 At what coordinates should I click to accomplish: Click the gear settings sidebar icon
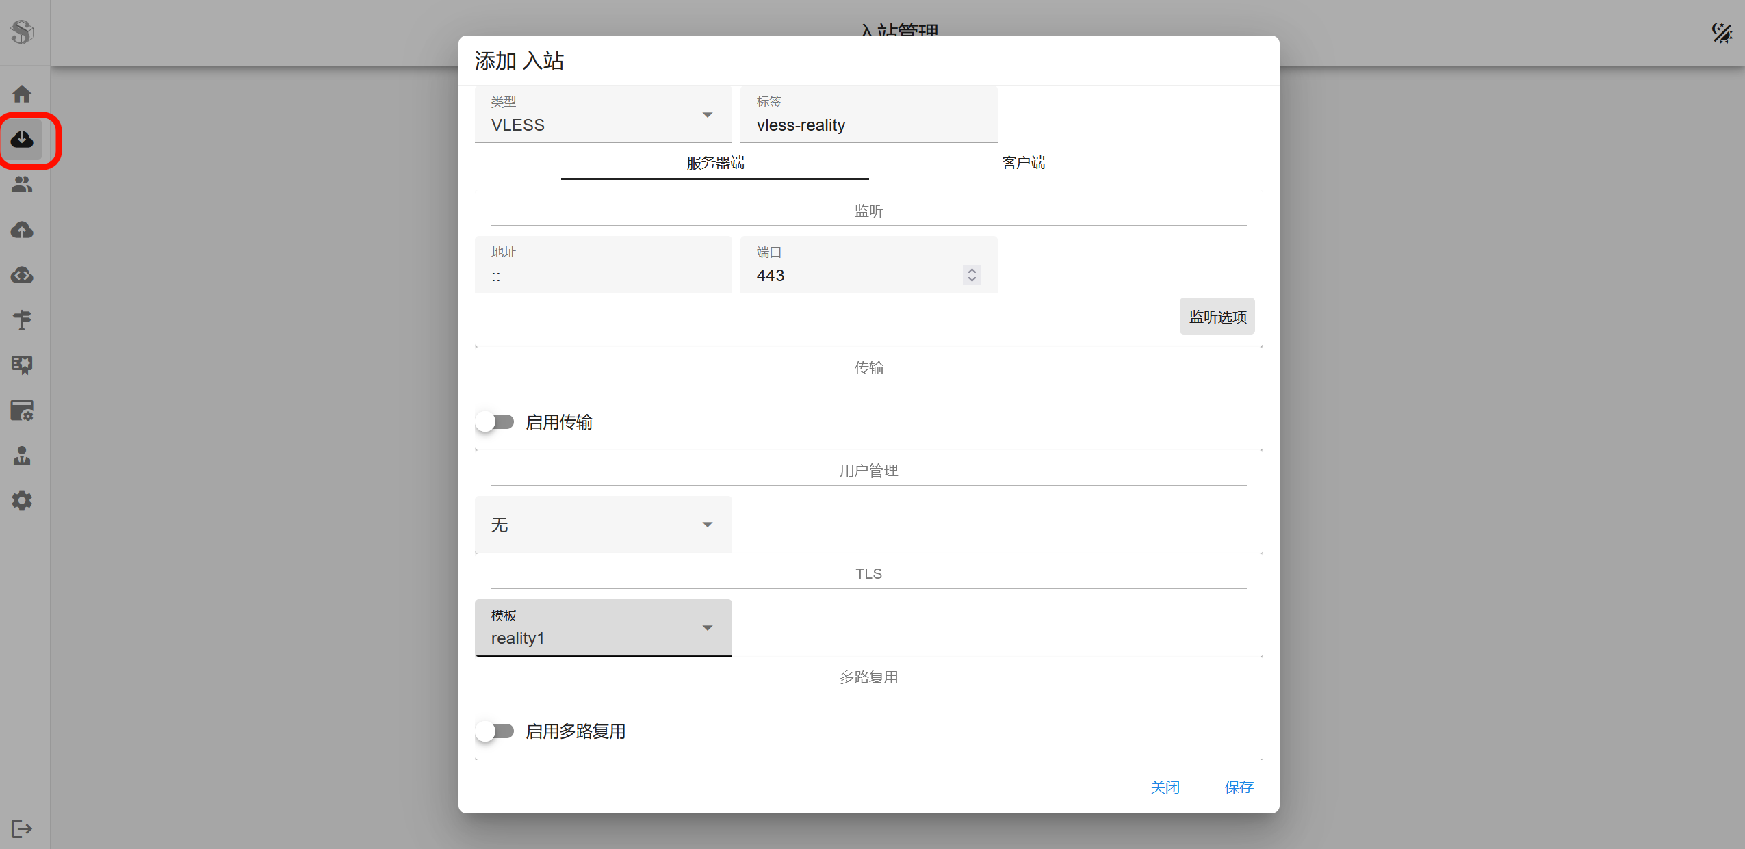coord(22,500)
